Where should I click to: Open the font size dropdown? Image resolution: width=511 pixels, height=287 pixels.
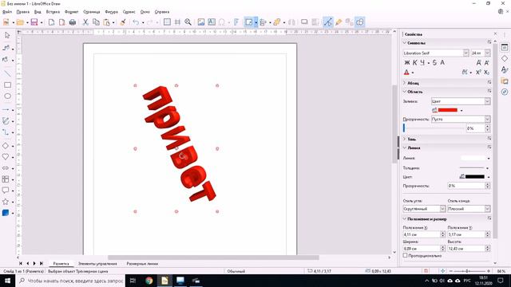pyautogui.click(x=487, y=53)
